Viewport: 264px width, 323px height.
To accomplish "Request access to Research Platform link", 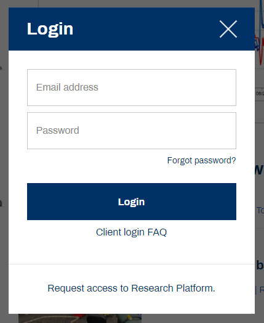I will [131, 288].
